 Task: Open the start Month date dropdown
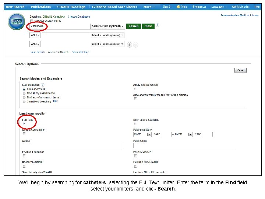142,134
